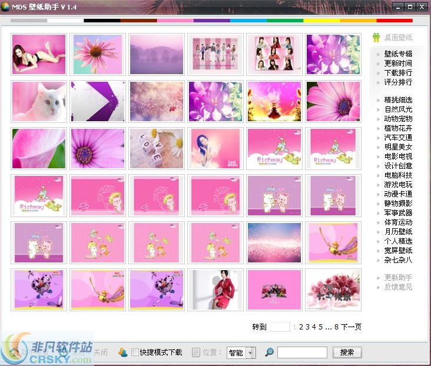
Task: Select the red color filter swatch
Action: pyautogui.click(x=394, y=21)
